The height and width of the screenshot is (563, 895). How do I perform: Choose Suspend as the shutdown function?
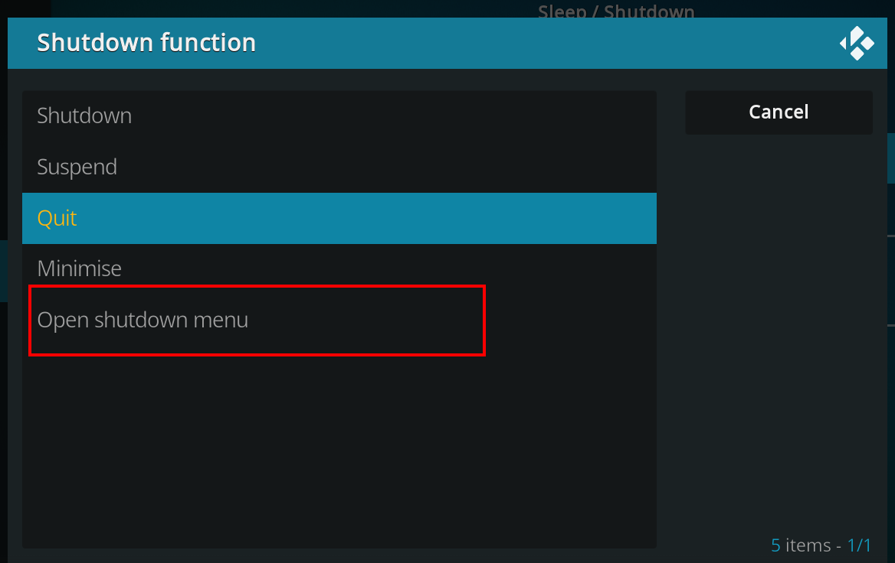coord(339,167)
